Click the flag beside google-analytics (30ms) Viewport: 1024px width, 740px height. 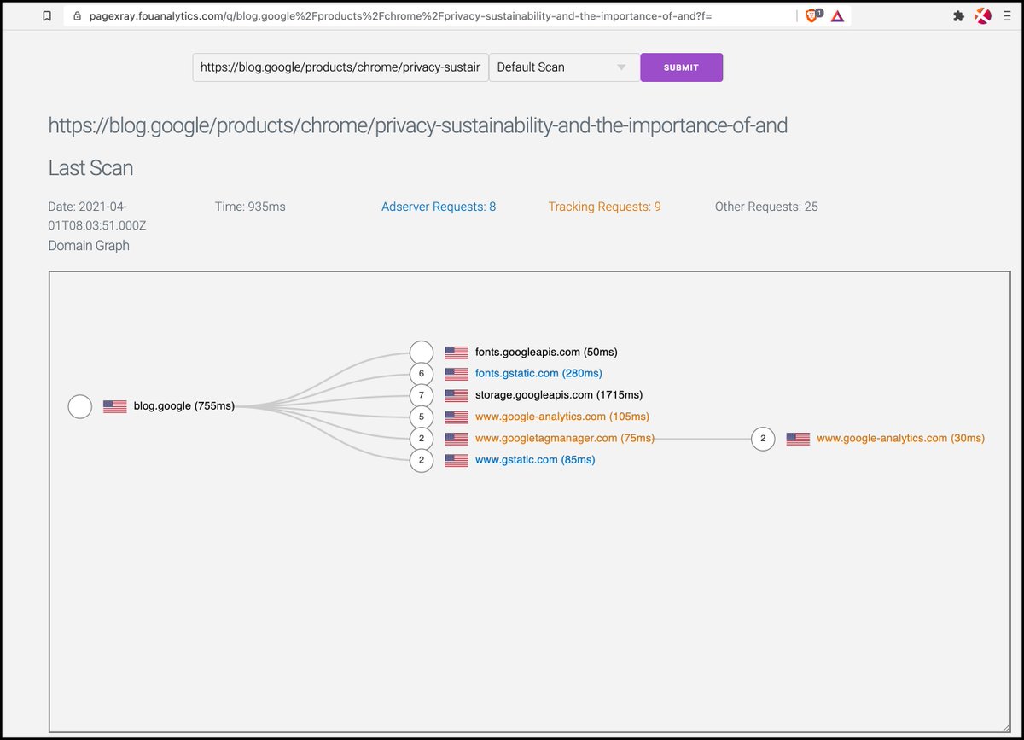point(798,439)
